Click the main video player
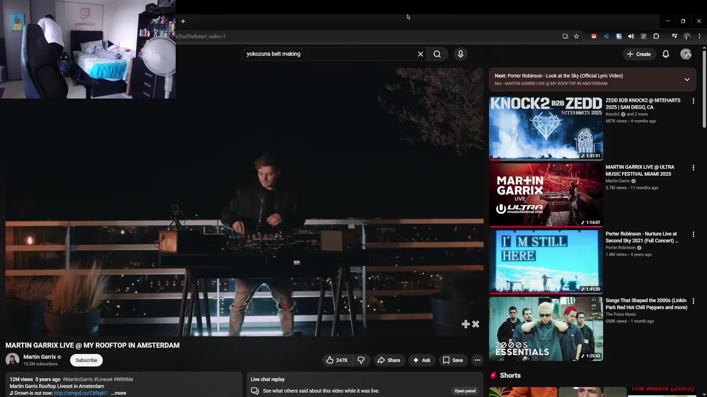The width and height of the screenshot is (707, 397). (x=244, y=202)
